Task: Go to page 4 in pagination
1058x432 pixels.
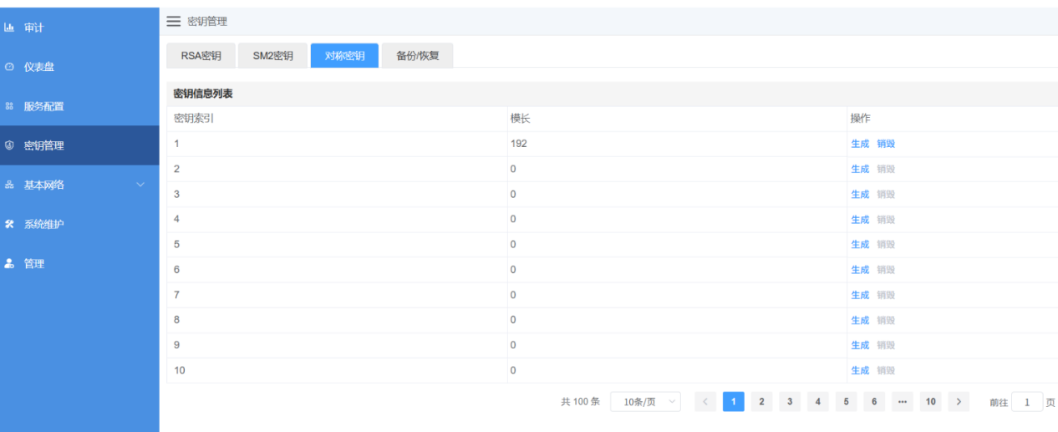Action: tap(818, 402)
